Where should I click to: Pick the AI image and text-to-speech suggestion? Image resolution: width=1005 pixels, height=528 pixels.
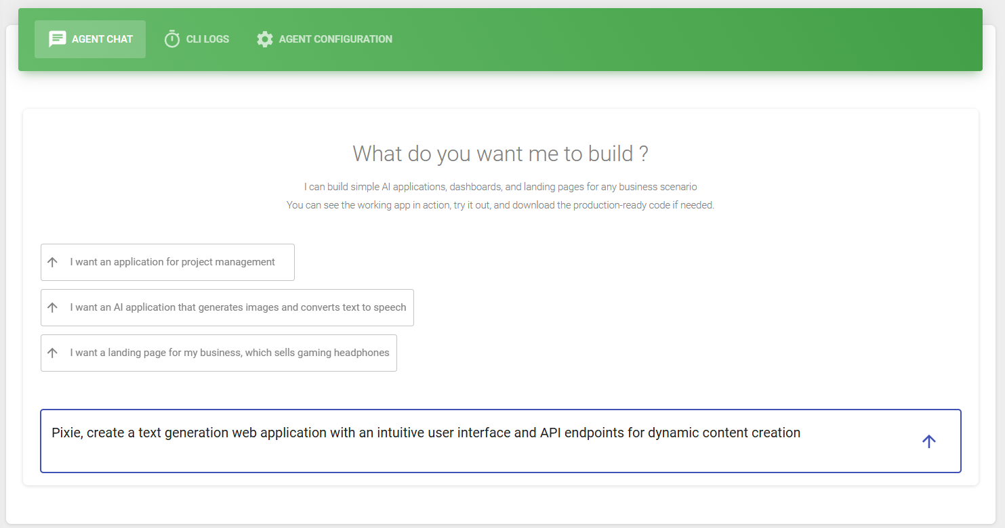click(x=238, y=307)
